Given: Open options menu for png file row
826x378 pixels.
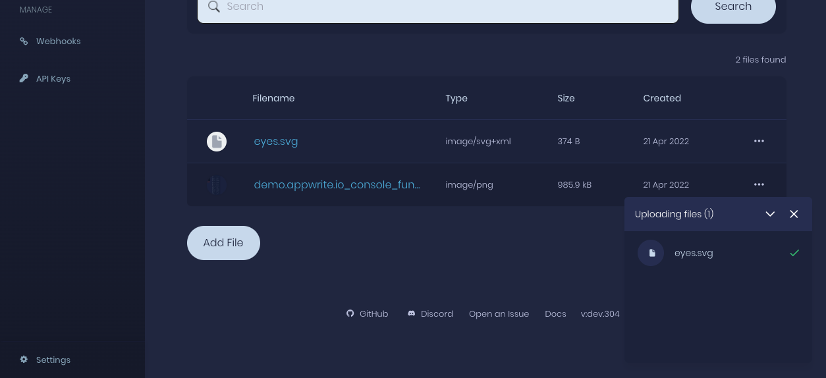Looking at the screenshot, I should [759, 184].
